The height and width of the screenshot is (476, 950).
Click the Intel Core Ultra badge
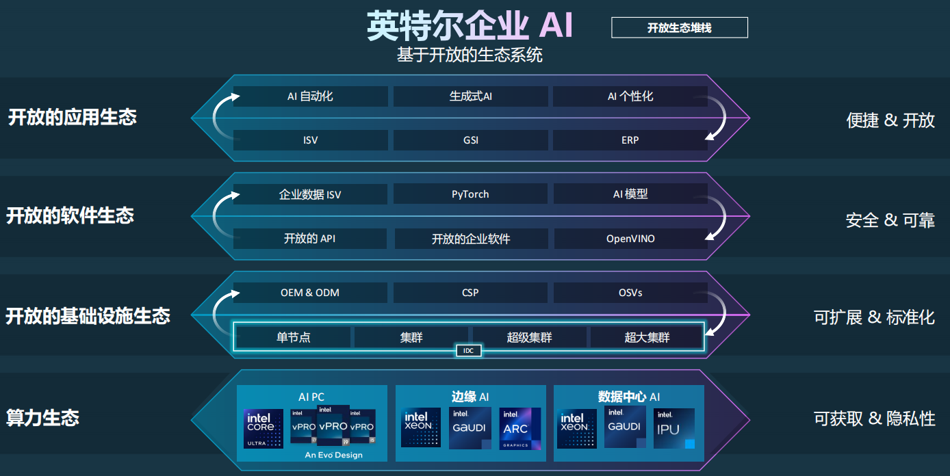pos(264,429)
